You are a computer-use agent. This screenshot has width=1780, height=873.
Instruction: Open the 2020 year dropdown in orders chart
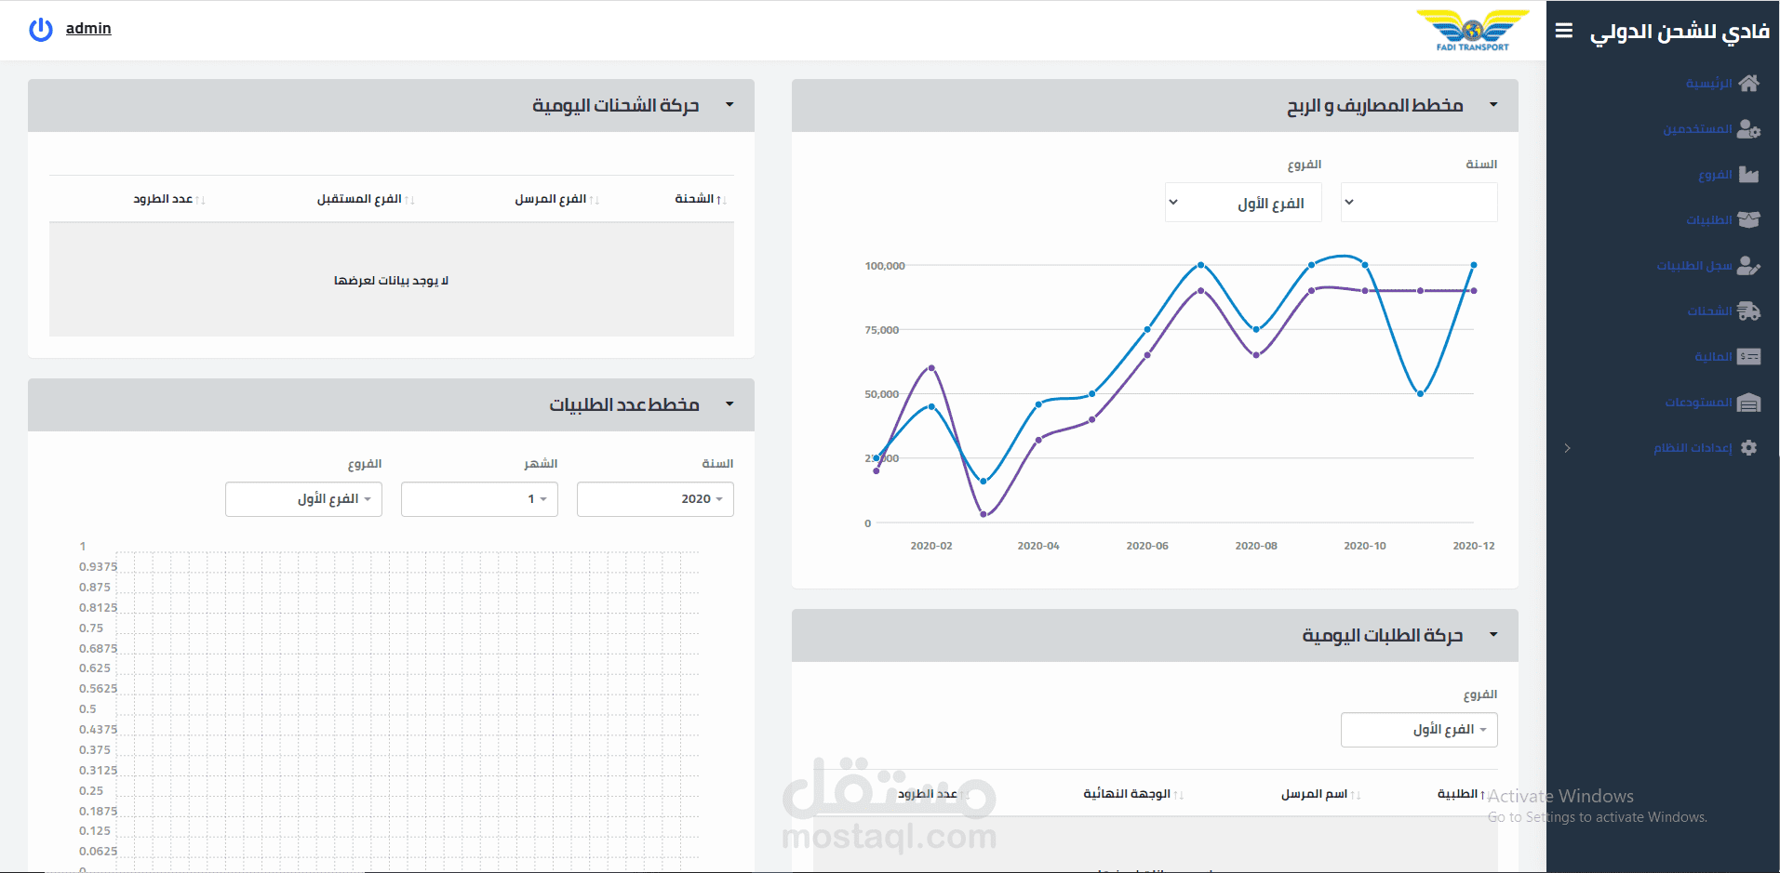click(x=655, y=499)
